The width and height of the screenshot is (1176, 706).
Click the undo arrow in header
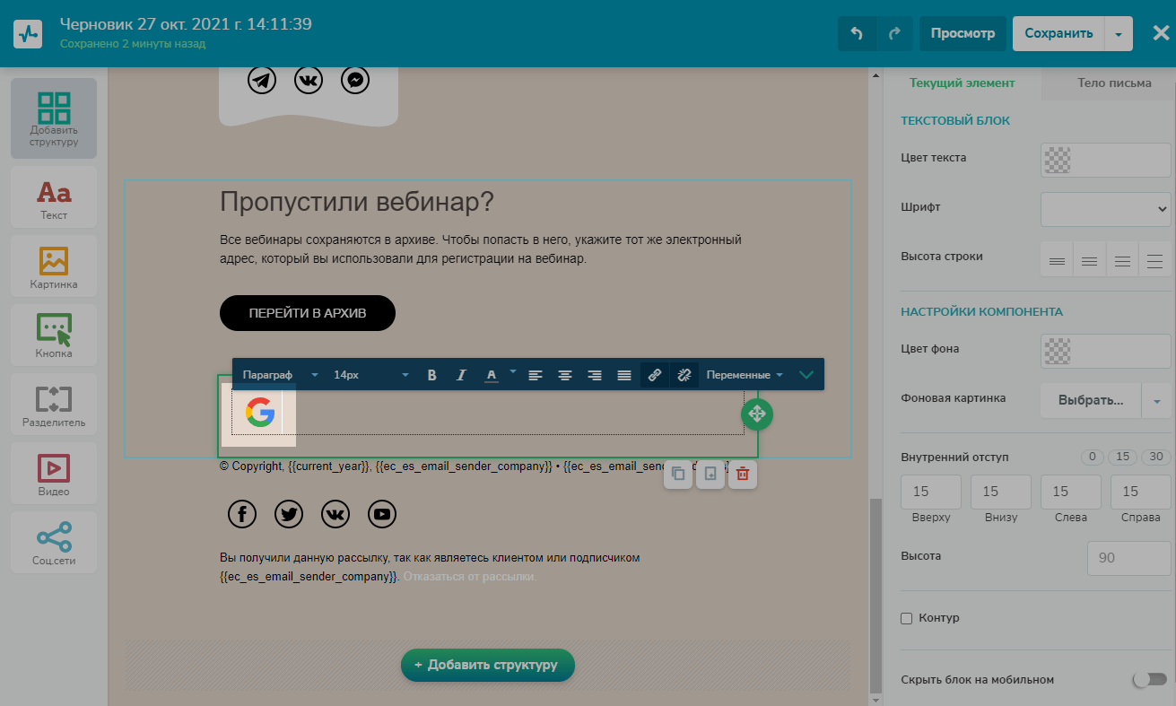click(857, 33)
